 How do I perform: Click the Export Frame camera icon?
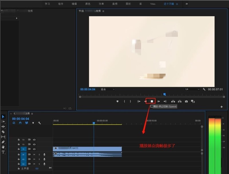pos(186,101)
